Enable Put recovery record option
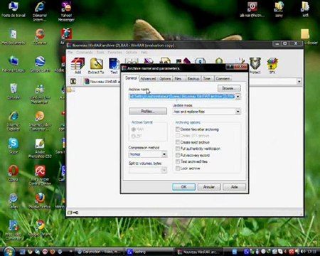The image size is (320, 256). [x=177, y=155]
